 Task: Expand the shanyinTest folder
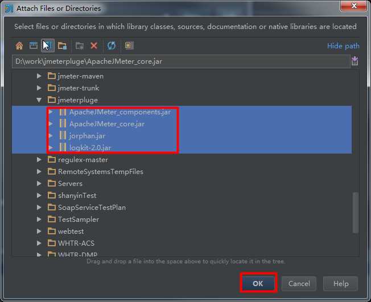[39, 195]
